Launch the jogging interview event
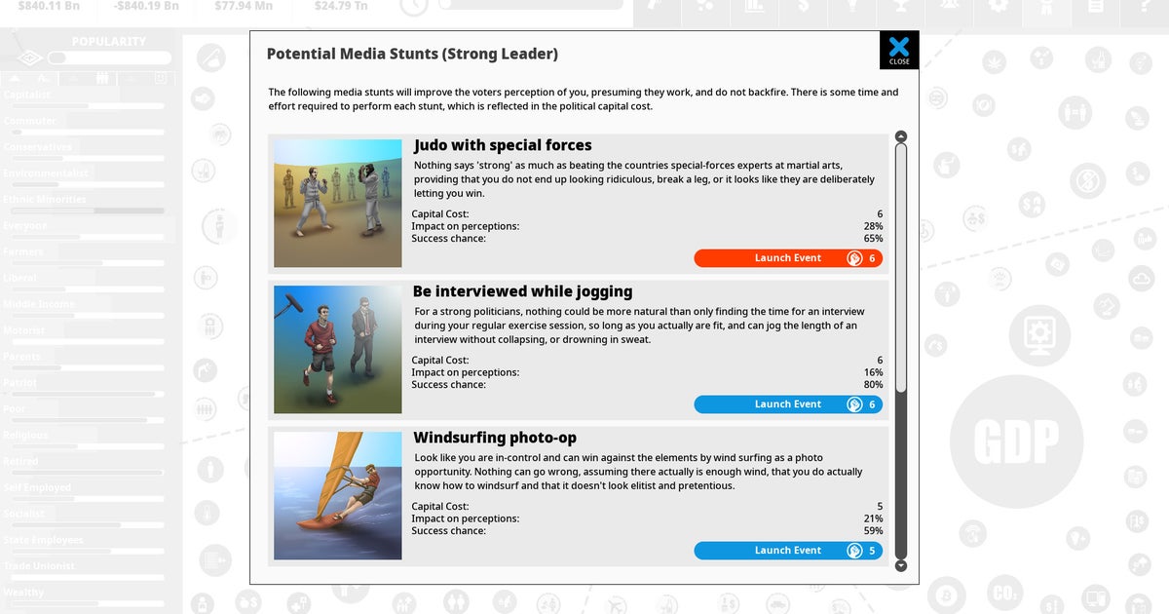Screen dimensions: 1169x614 (x=788, y=404)
